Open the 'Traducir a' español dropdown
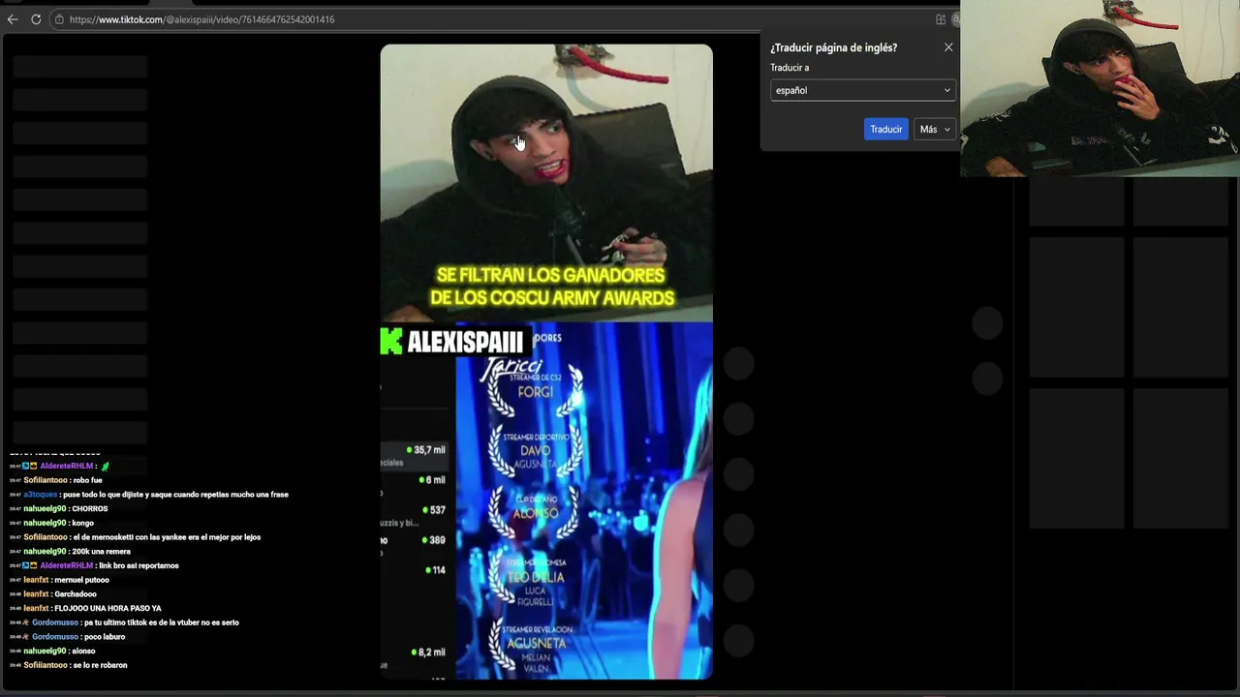This screenshot has height=697, width=1240. 863,90
